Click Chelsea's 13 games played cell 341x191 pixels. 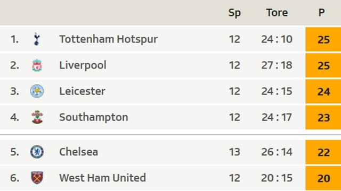(x=234, y=152)
